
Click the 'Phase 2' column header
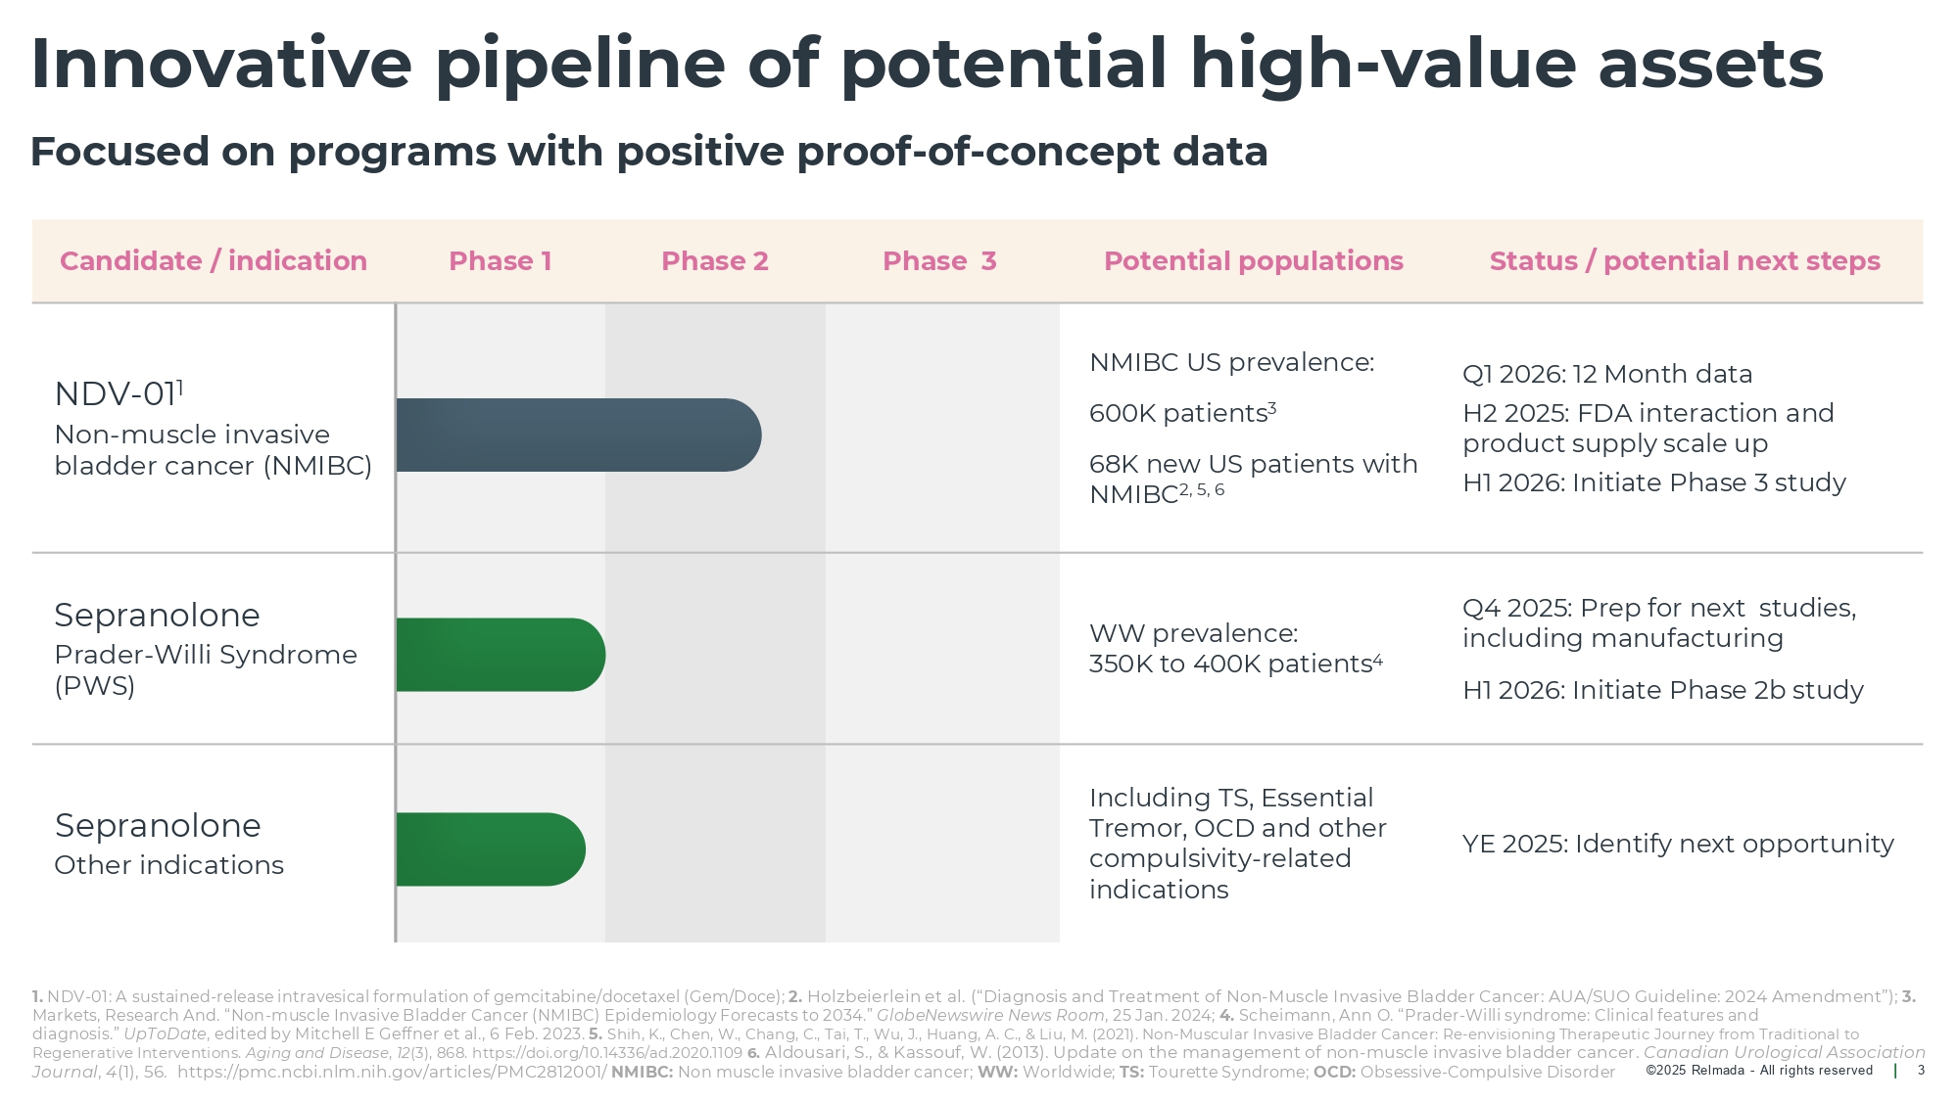715,261
